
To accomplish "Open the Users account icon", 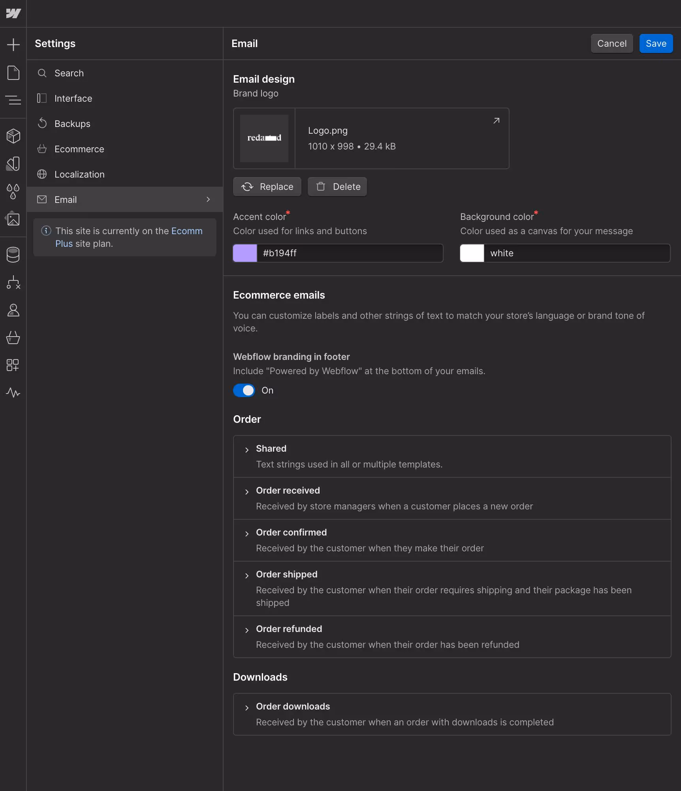I will pyautogui.click(x=13, y=310).
